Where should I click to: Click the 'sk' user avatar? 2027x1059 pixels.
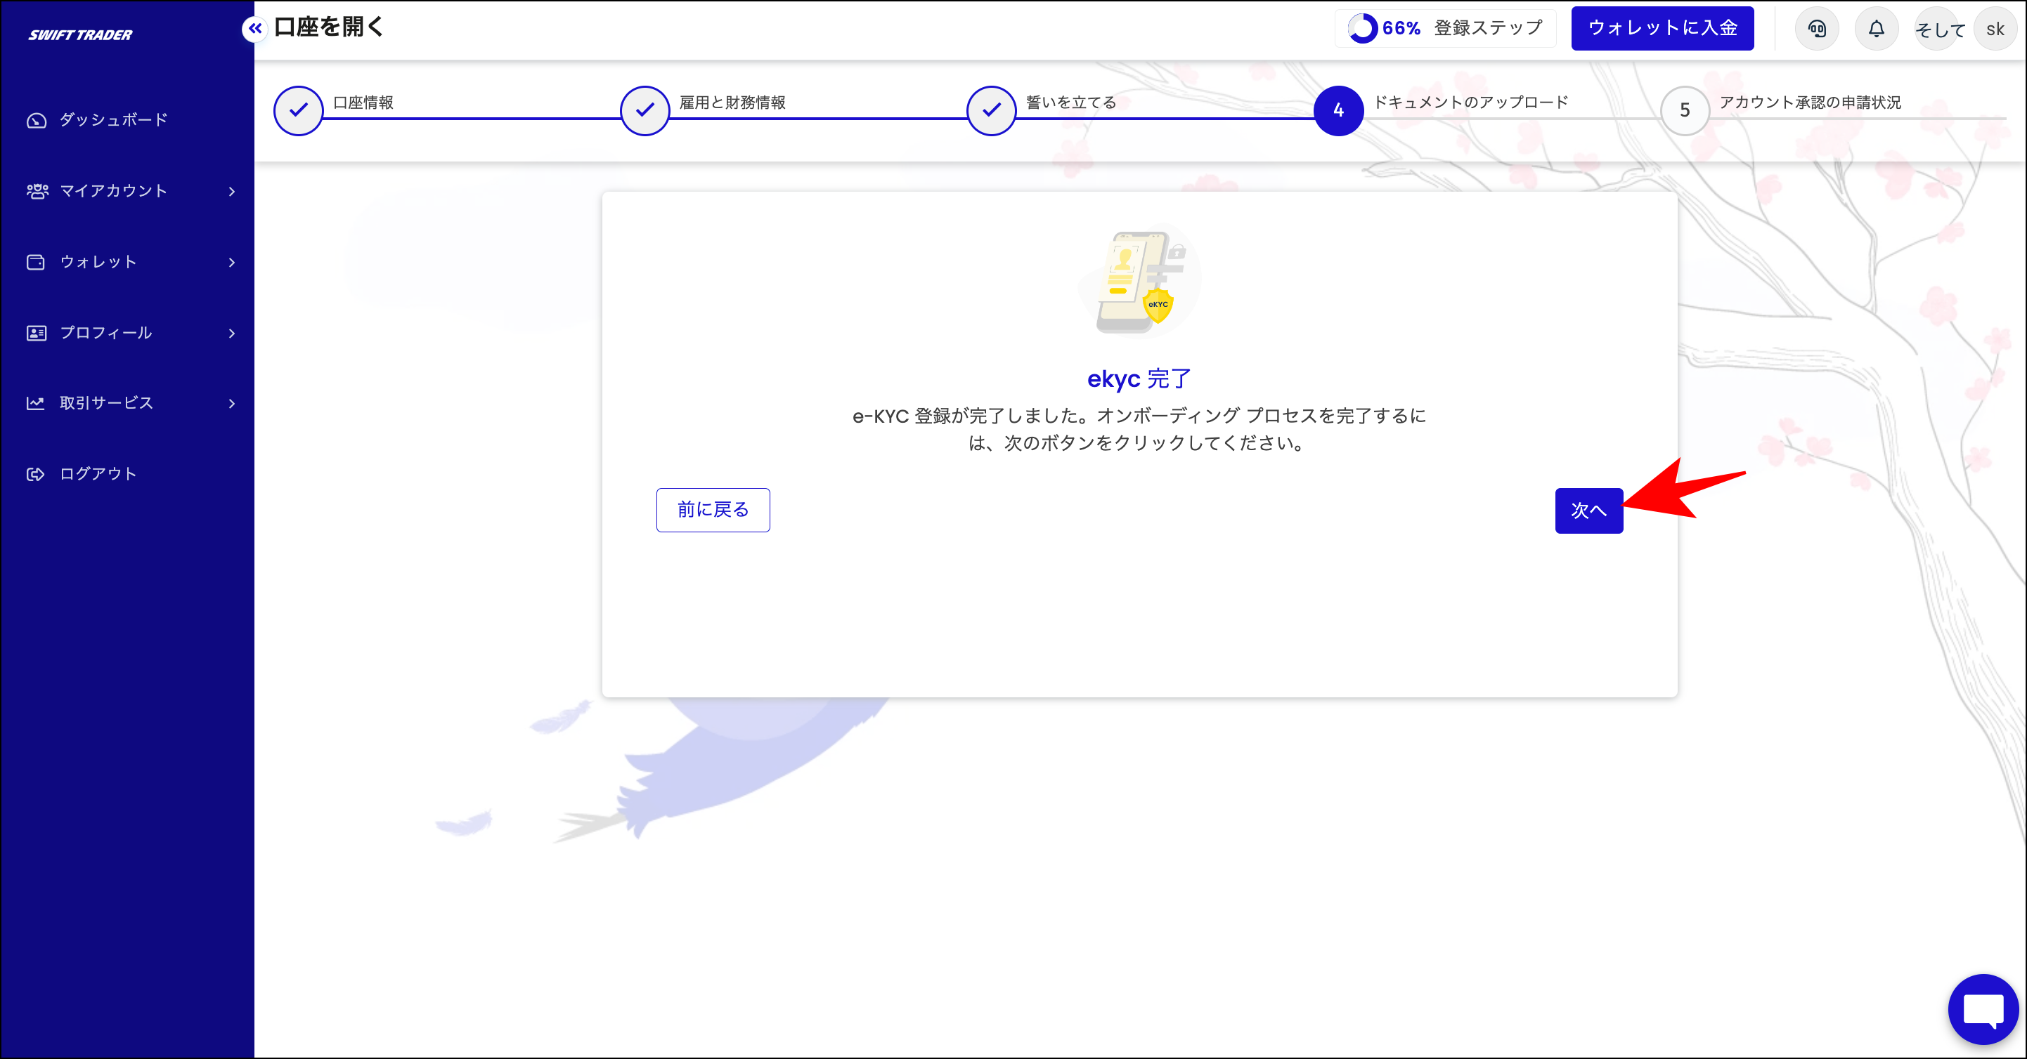[x=1995, y=29]
